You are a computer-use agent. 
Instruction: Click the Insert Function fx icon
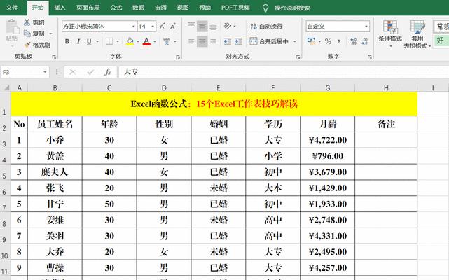coord(108,72)
